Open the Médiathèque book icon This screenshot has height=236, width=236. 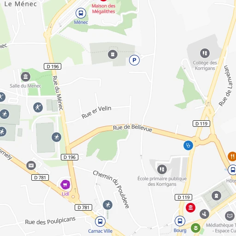point(230,216)
